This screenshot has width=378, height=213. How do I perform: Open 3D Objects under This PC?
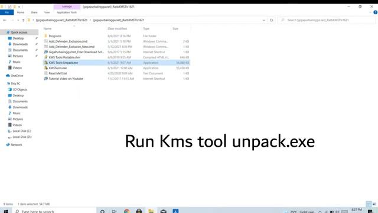(20, 89)
